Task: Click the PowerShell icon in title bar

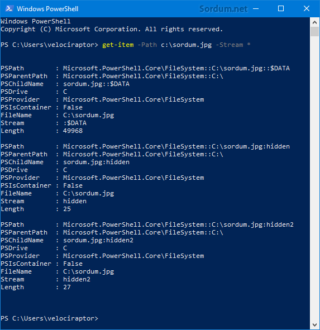Action: [9, 8]
